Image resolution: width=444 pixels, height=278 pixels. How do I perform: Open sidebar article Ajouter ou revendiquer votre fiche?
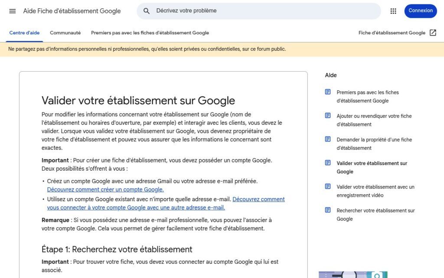click(x=374, y=120)
